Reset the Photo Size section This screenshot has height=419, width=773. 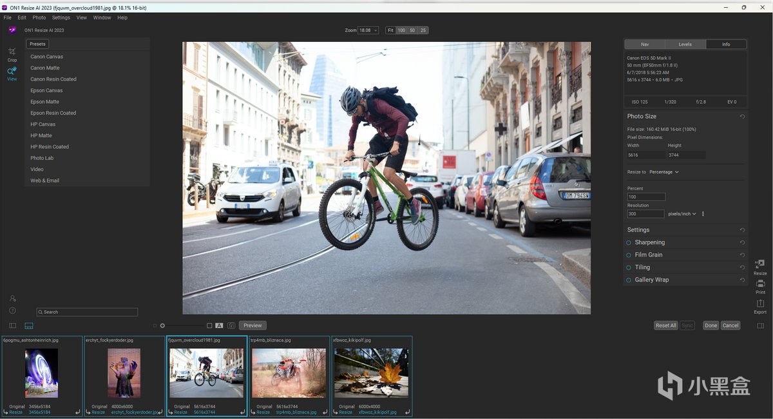(x=742, y=117)
